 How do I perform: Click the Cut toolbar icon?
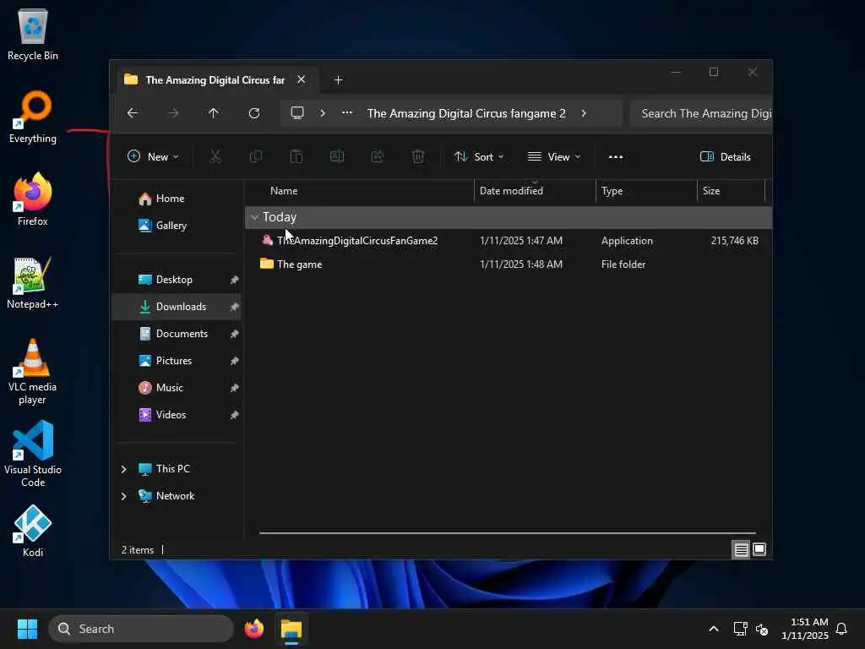tap(215, 156)
